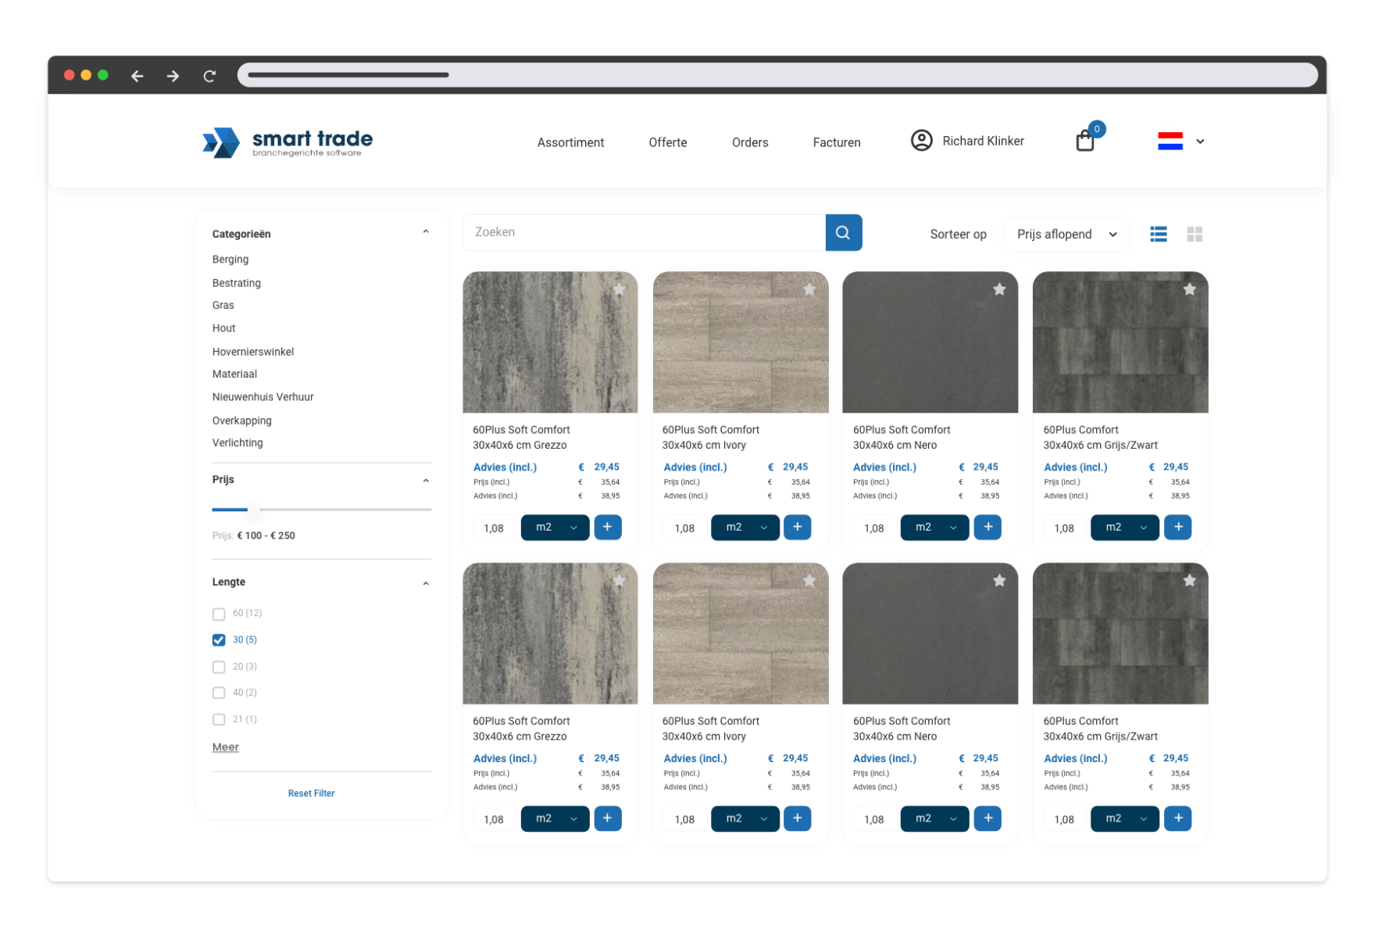This screenshot has height=938, width=1375.
Task: Click the browser reload icon
Action: [x=209, y=76]
